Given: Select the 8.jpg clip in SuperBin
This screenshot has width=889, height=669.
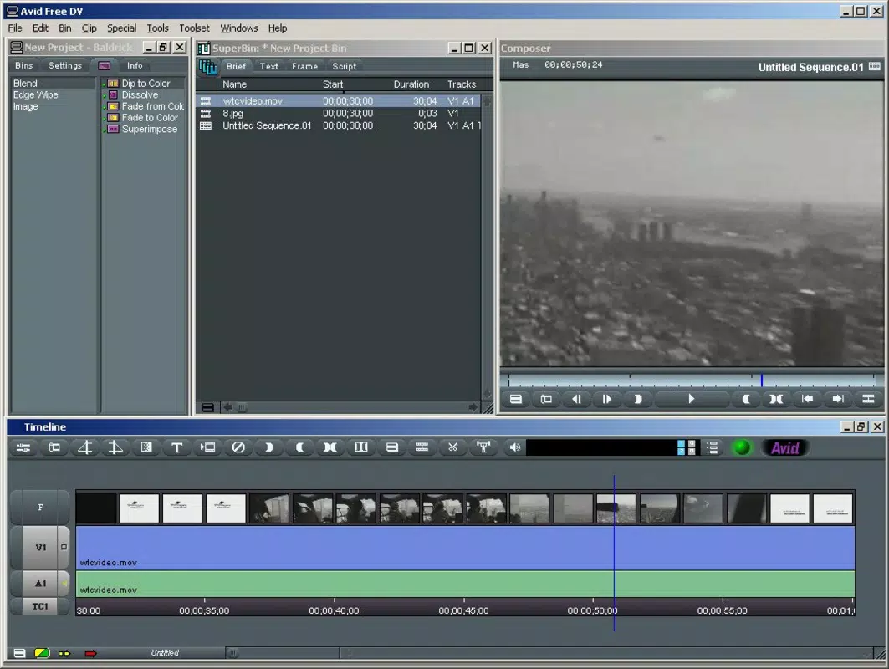Looking at the screenshot, I should (339, 114).
